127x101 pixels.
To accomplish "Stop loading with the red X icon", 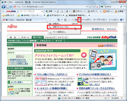I will click(x=97, y=7).
